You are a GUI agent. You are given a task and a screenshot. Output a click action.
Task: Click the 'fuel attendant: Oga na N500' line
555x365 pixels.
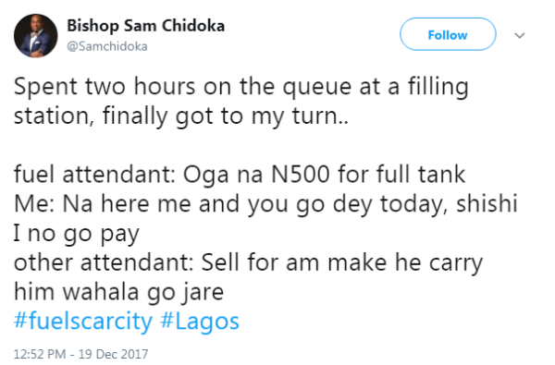click(x=240, y=175)
